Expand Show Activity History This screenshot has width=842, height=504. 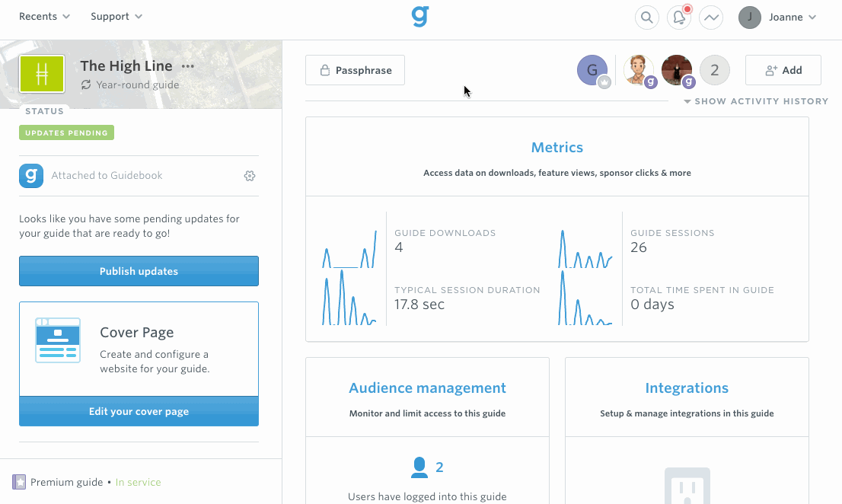click(756, 101)
